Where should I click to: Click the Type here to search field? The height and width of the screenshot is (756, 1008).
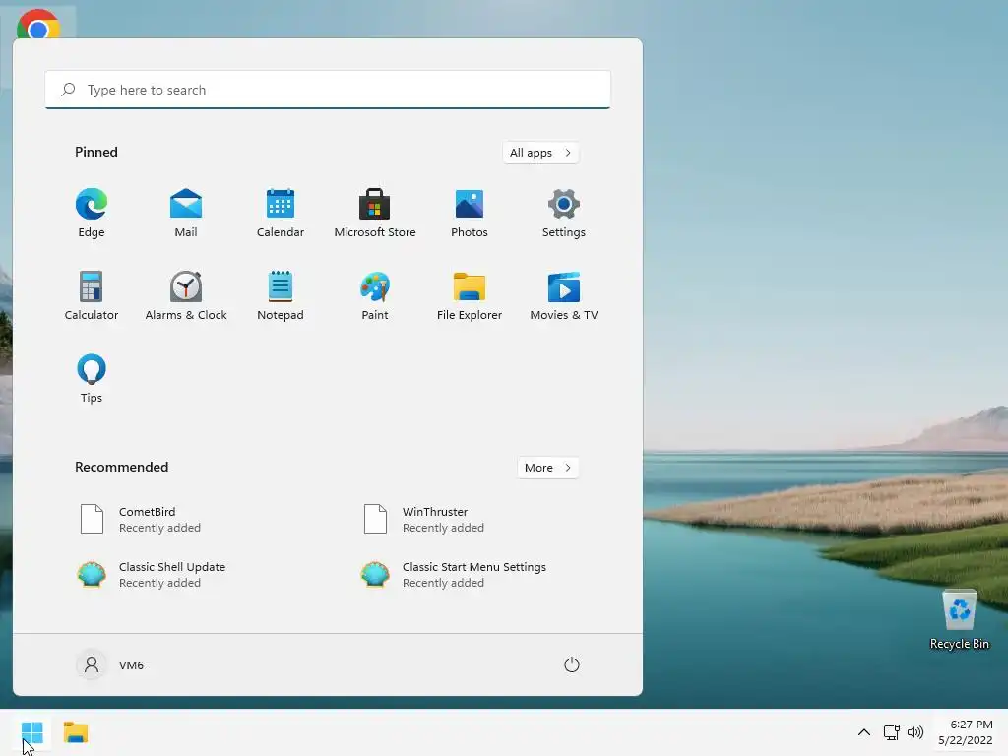(x=328, y=90)
